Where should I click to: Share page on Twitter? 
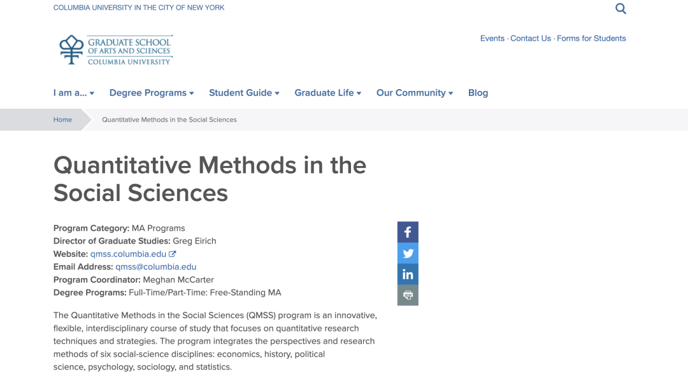tap(408, 253)
